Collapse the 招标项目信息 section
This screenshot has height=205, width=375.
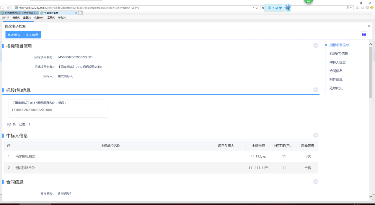316,45
